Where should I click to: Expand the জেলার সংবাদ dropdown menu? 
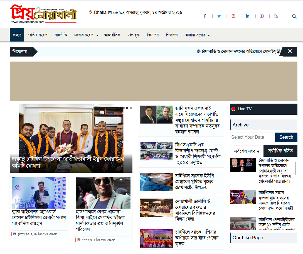[x=86, y=35]
